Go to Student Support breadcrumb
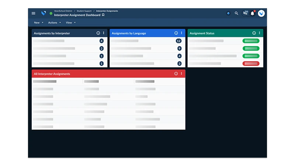Viewport: 295px width, 166px height. (x=84, y=11)
